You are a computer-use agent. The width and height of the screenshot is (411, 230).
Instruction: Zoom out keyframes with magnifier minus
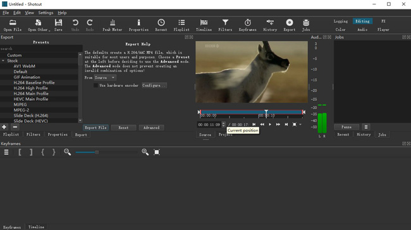point(68,152)
